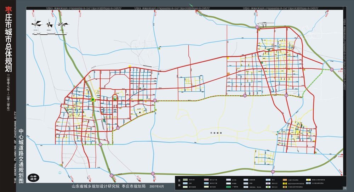Click the rightmost wind rose on the green expressway
Screen dimensions: 354x192
click(x=63, y=24)
